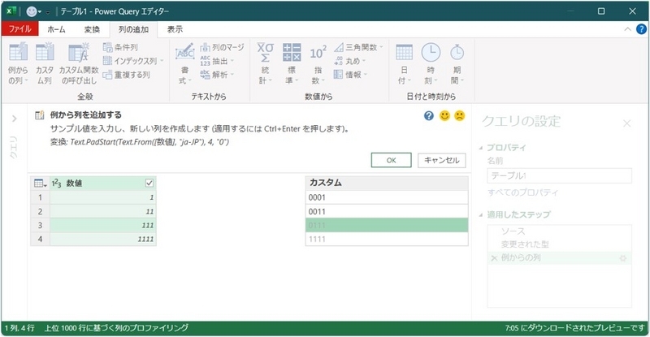Click the 名前 field containing テーブル1

coord(559,175)
